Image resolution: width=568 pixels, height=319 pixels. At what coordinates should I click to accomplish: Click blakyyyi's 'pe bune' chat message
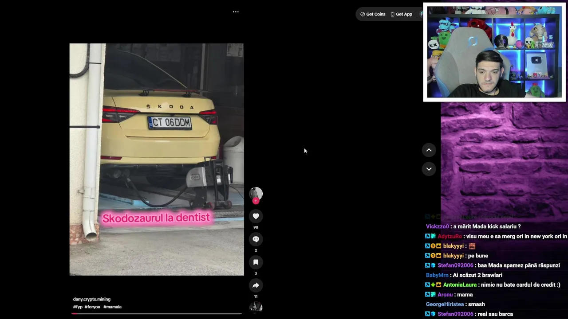click(478, 256)
